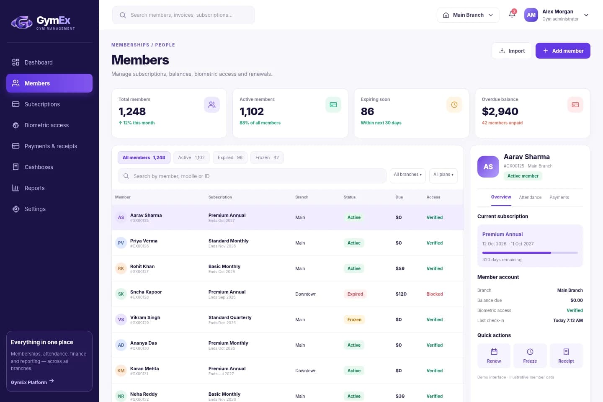Open the Alex Morgan account chevron
Screen dimensions: 603x402
[586, 15]
